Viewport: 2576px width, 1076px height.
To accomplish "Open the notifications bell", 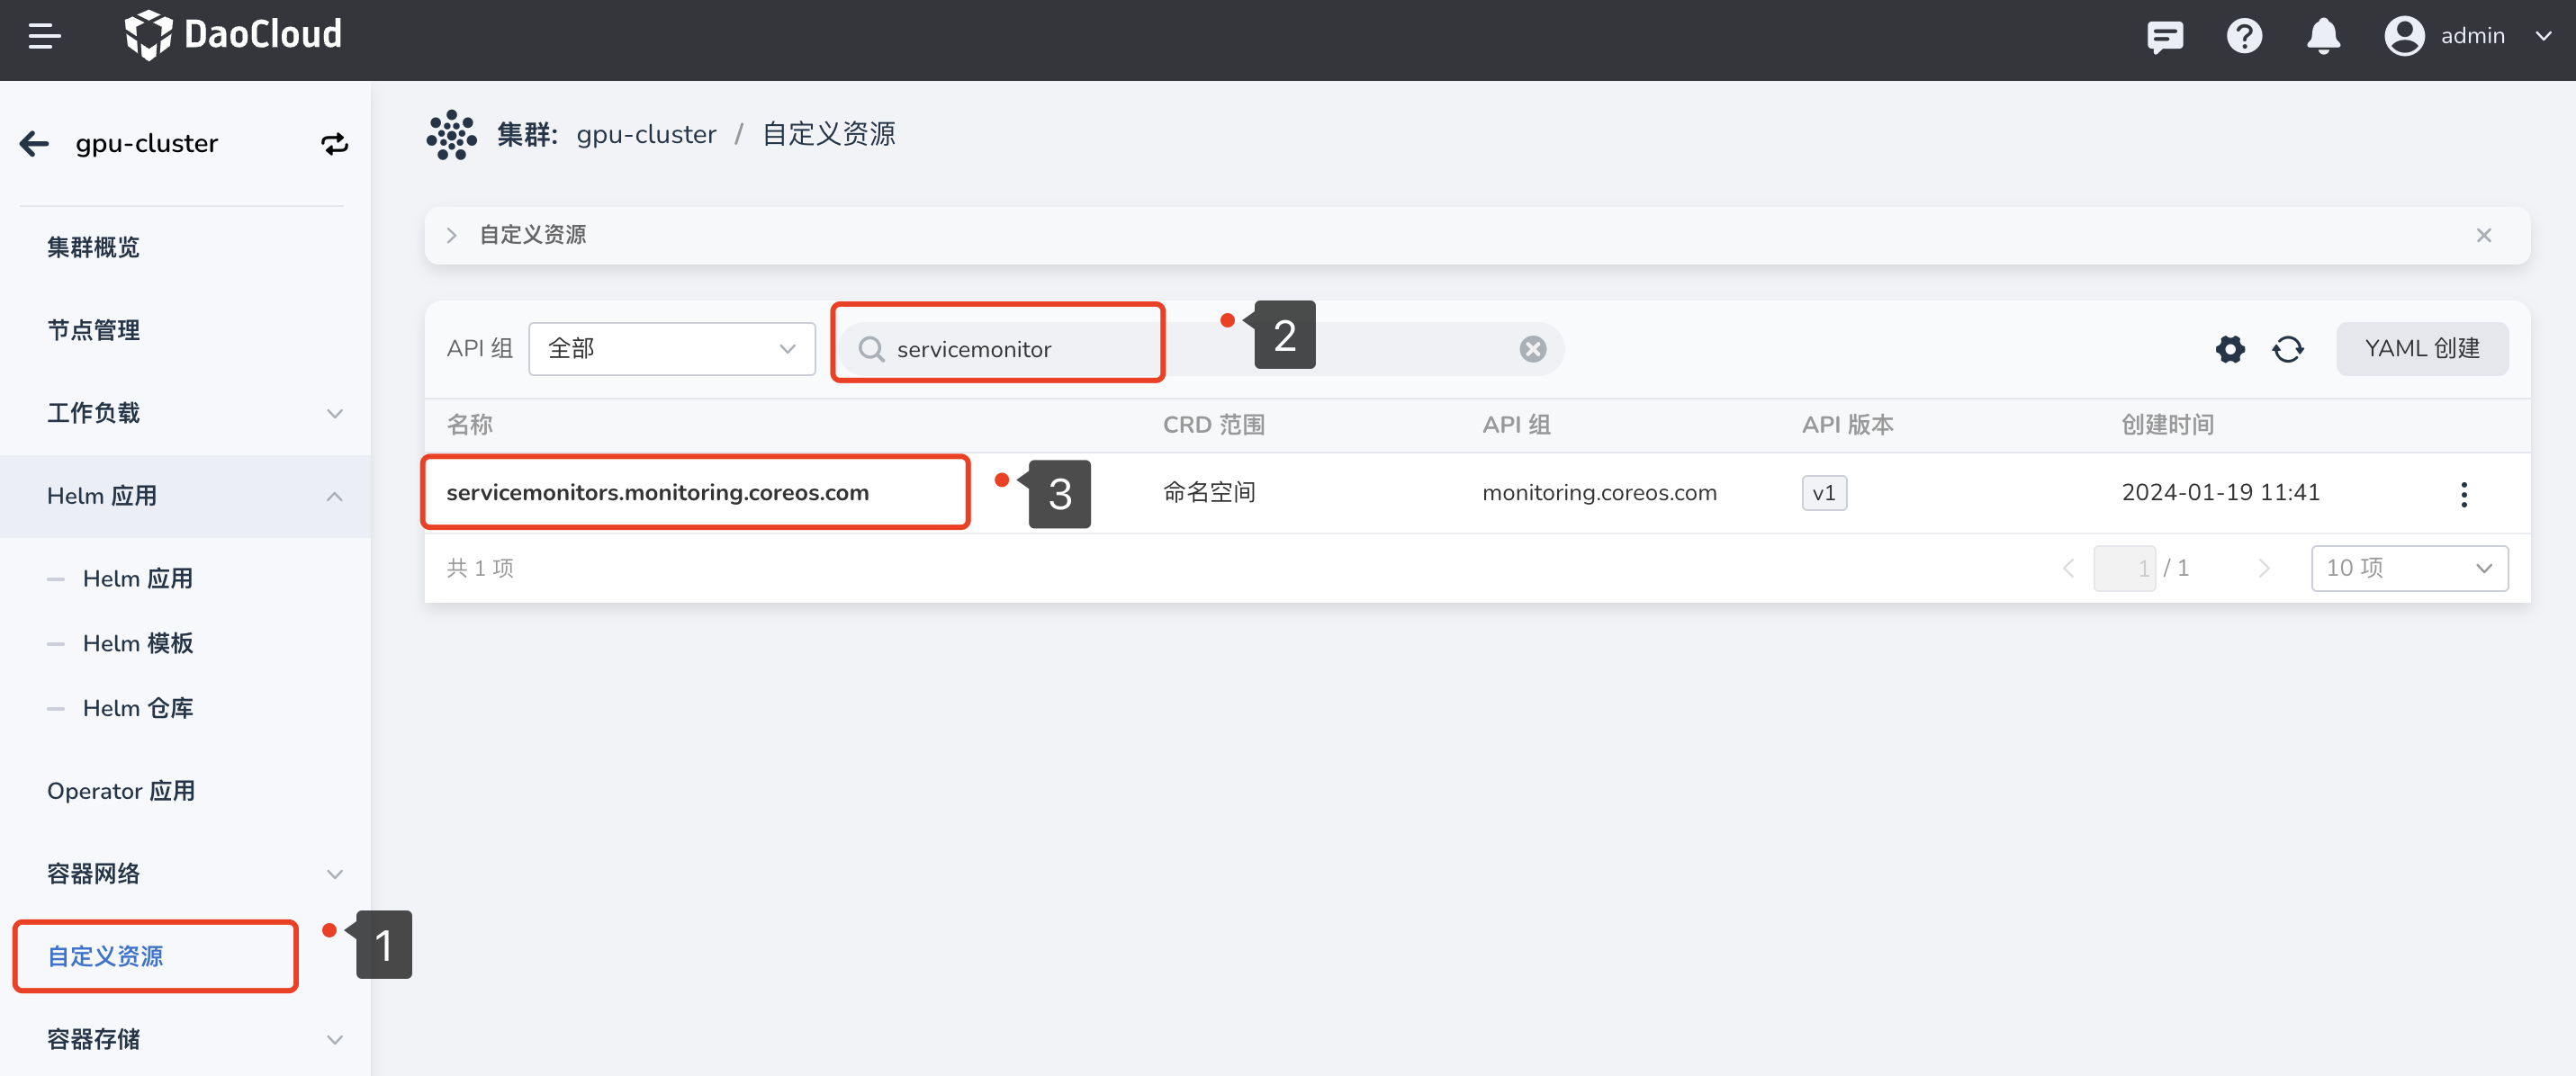I will (x=2322, y=36).
